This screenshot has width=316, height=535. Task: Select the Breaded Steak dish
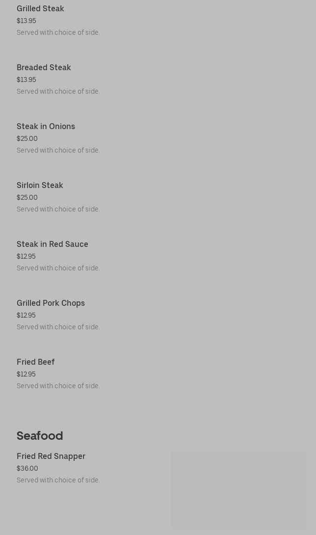[44, 68]
